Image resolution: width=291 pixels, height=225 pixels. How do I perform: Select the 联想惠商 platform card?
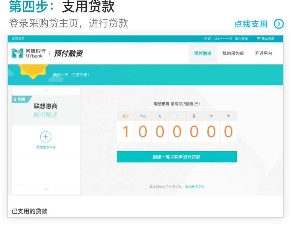pyautogui.click(x=46, y=110)
